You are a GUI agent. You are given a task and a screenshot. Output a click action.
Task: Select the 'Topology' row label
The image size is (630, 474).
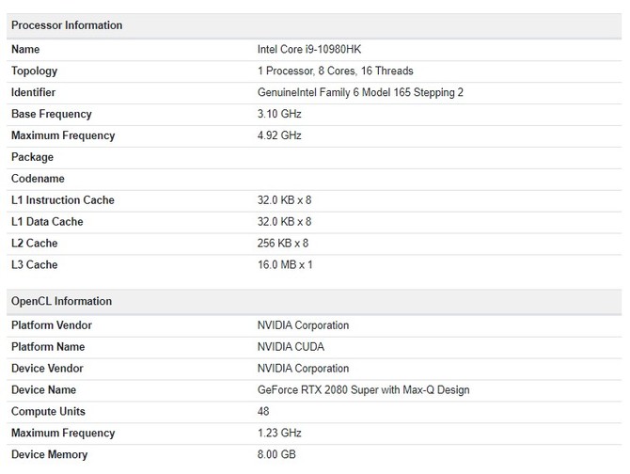tap(34, 71)
